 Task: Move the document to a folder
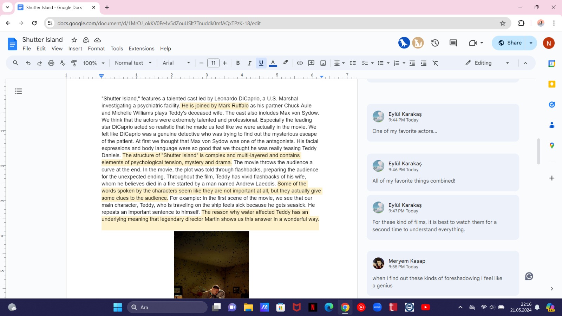tap(86, 40)
